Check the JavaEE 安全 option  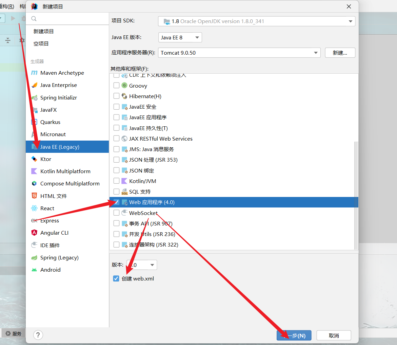coord(117,107)
